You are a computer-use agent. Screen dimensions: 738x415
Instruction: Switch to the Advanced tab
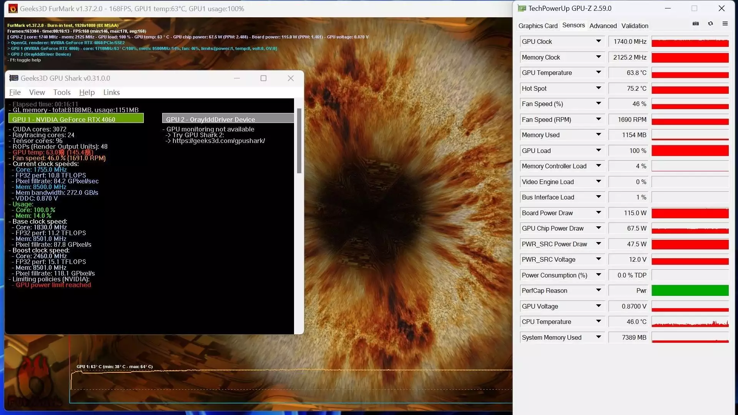[x=603, y=26]
